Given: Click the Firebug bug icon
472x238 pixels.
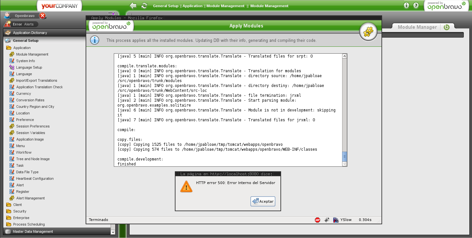Looking at the screenshot, I should click(x=327, y=220).
